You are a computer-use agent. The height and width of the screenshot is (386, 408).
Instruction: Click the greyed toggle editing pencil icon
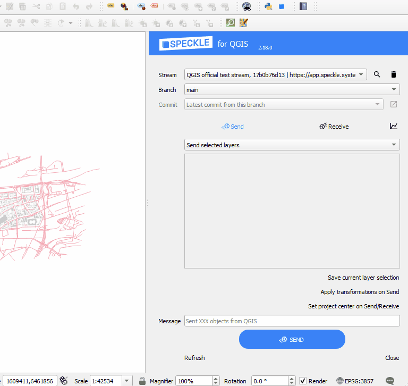click(x=10, y=6)
